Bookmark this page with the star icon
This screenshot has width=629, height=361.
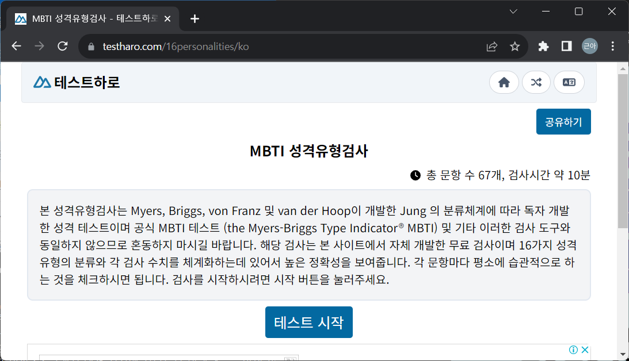point(514,46)
